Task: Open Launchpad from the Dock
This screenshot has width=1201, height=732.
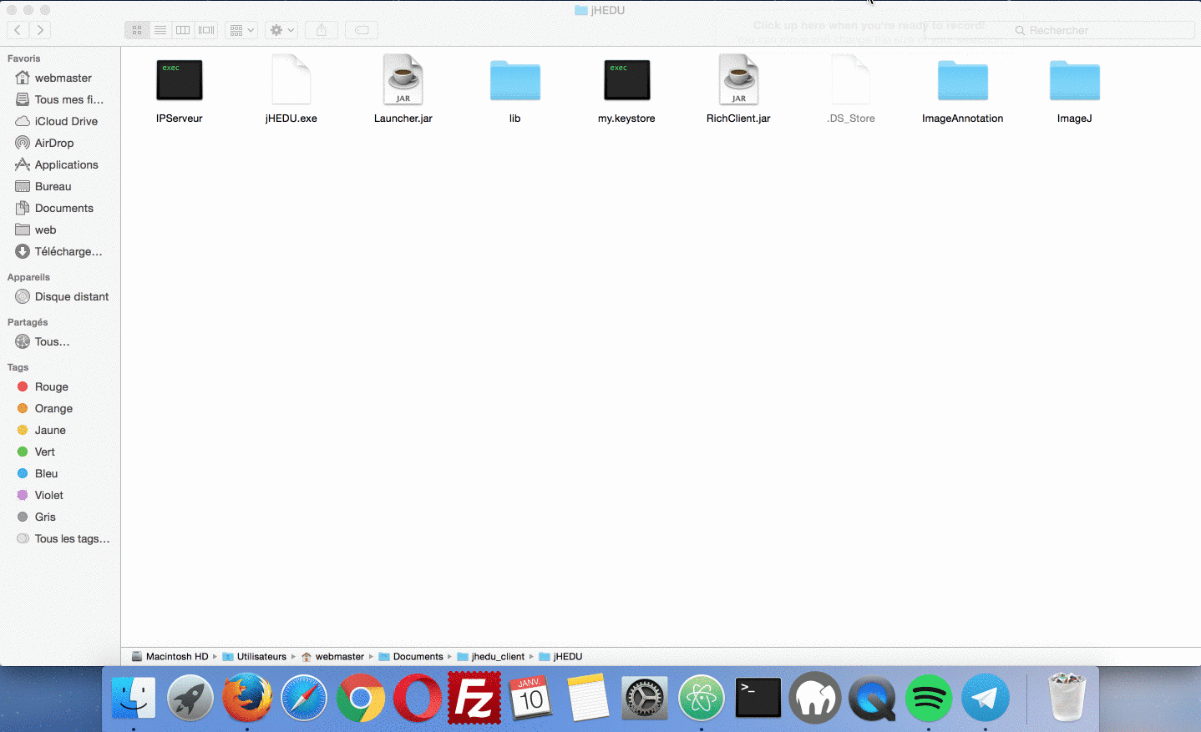Action: [190, 698]
